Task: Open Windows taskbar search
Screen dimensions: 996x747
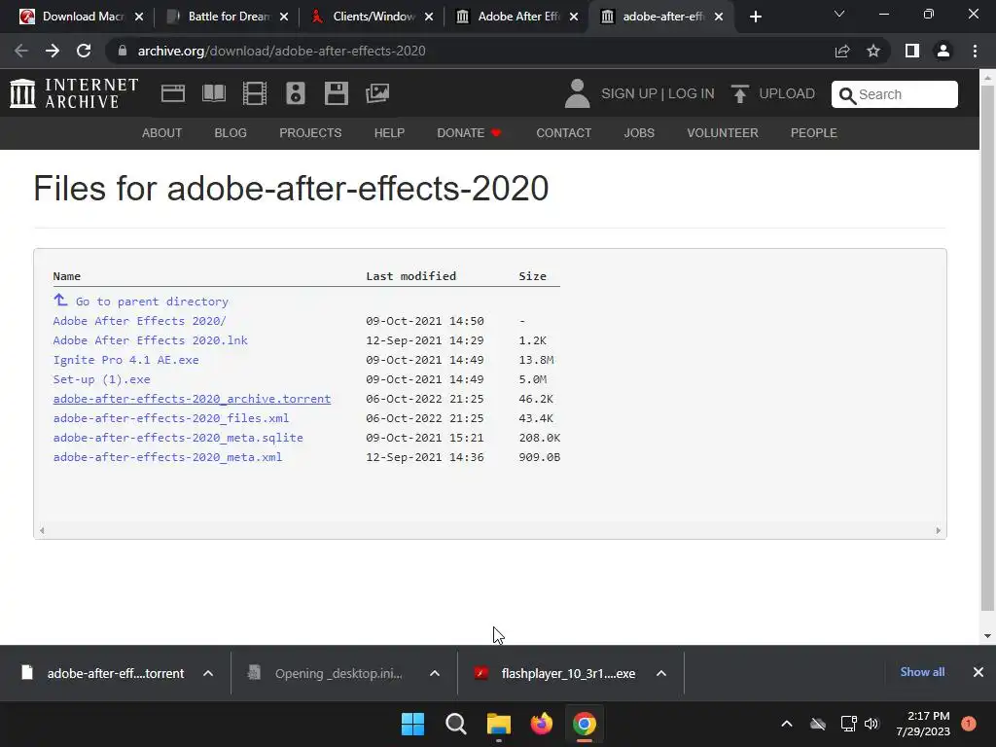Action: [455, 724]
